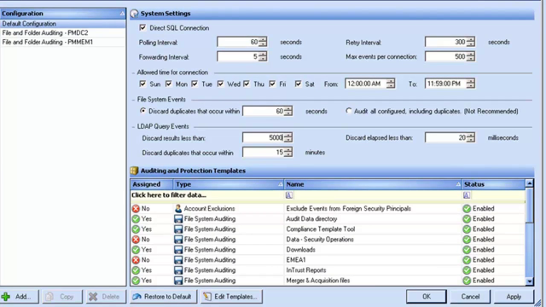Click the Forwarding Interval spinner arrows
546x307 pixels.
coord(263,57)
